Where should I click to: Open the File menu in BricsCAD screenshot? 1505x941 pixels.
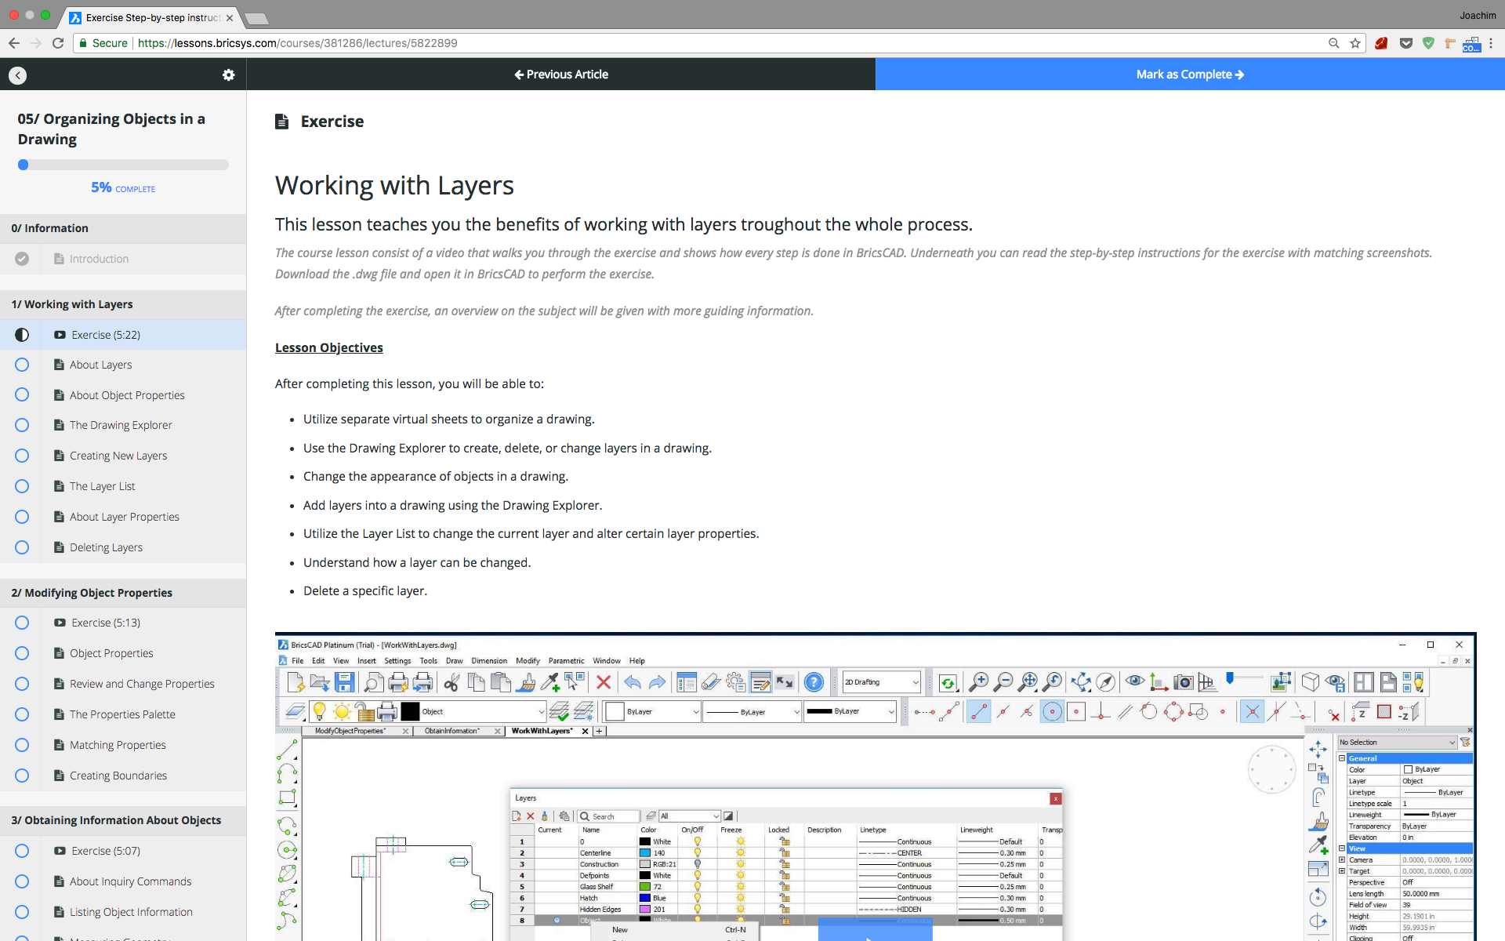(298, 661)
